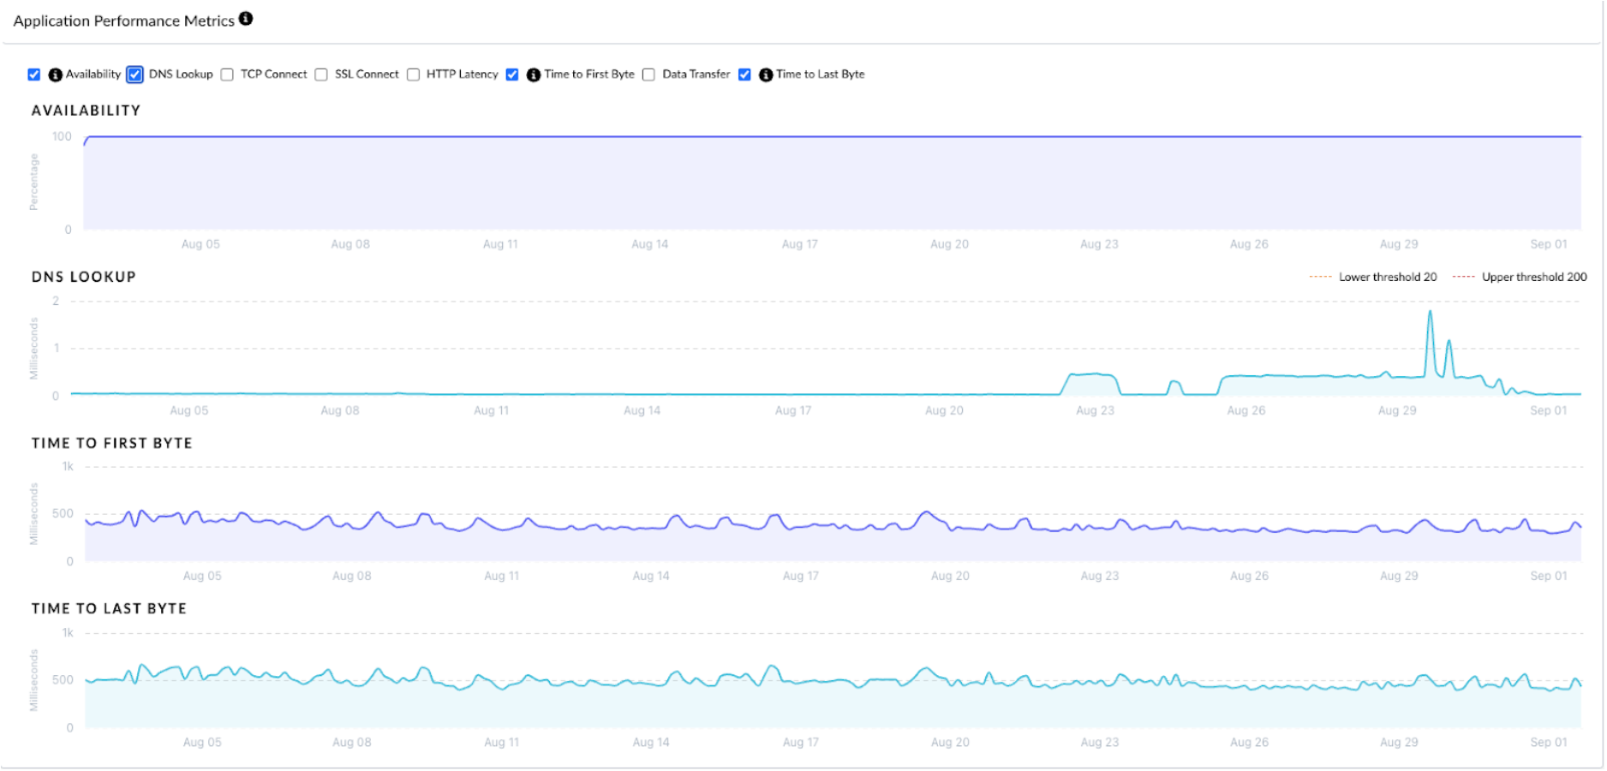The width and height of the screenshot is (1607, 771).
Task: Click Sep 01 label on Availability axis
Action: click(x=1548, y=244)
